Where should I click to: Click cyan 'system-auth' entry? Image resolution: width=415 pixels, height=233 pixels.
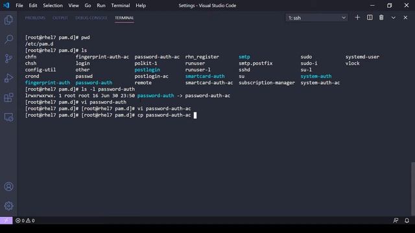tap(316, 76)
